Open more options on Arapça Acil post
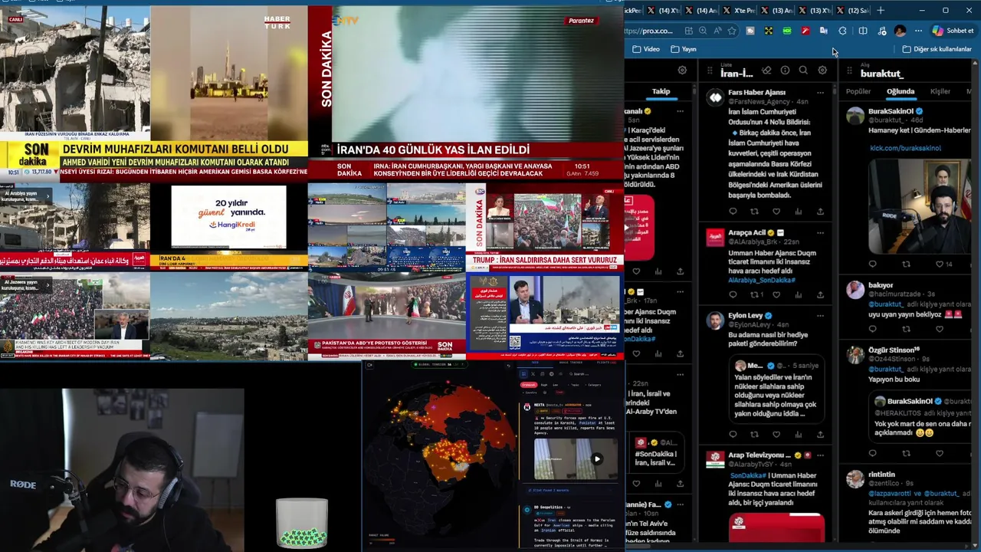Viewport: 981px width, 552px height. (x=820, y=232)
